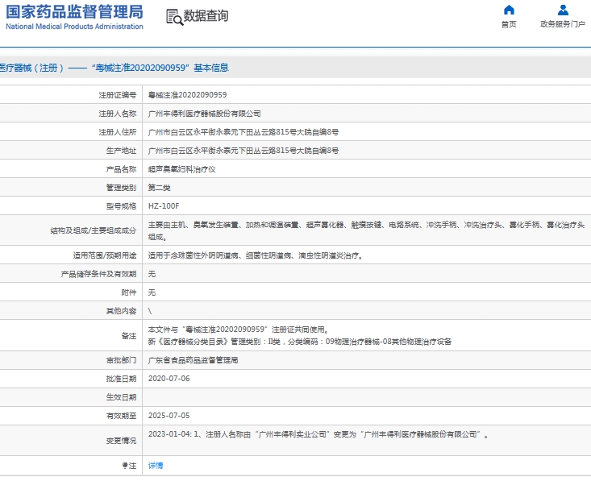Viewport: 591px width, 481px height.
Task: Click the 政务服务门户 text link
Action: [563, 24]
